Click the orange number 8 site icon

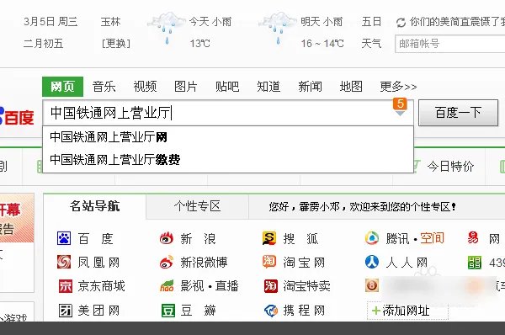[x=372, y=285]
